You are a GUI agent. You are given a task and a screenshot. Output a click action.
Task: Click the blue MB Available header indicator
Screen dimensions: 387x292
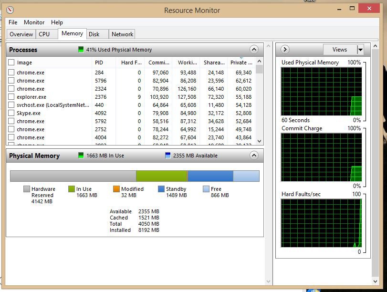pos(167,156)
